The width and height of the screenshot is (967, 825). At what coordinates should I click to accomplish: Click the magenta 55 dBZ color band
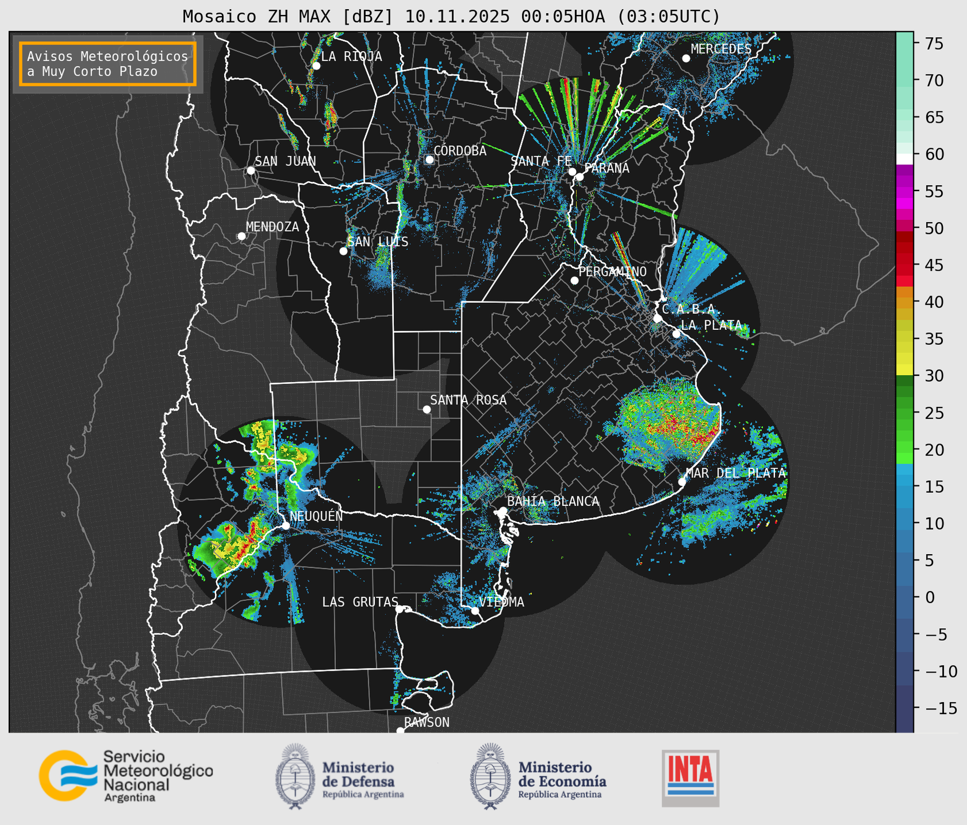tap(905, 192)
